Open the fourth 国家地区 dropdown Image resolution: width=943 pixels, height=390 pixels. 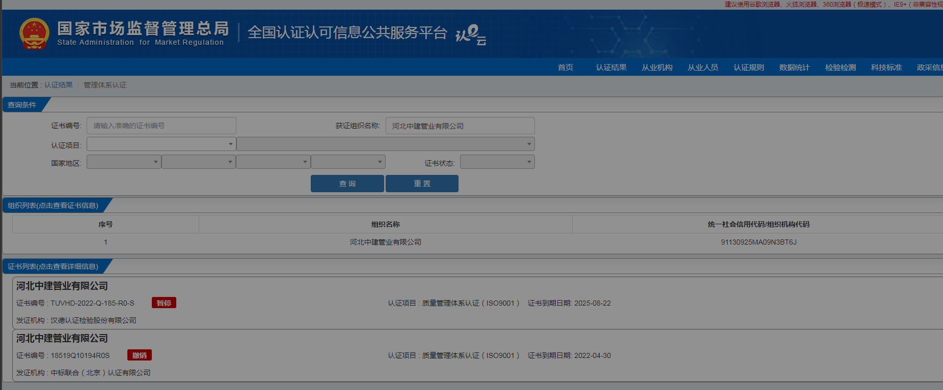click(348, 162)
